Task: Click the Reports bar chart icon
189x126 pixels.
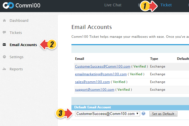Action: [x=4, y=69]
